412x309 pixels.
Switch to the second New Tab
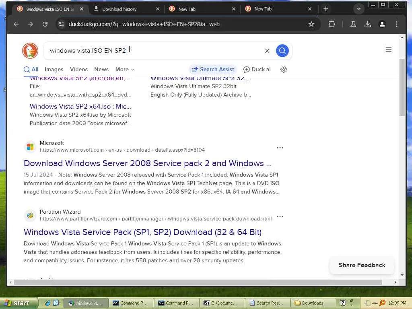[278, 9]
